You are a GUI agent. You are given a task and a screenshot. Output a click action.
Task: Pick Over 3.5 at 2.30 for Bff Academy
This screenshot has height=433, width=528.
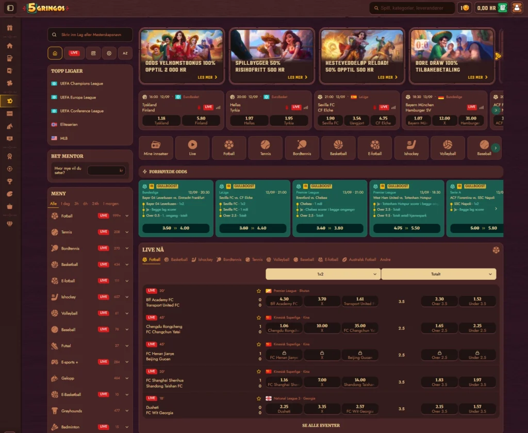439,301
